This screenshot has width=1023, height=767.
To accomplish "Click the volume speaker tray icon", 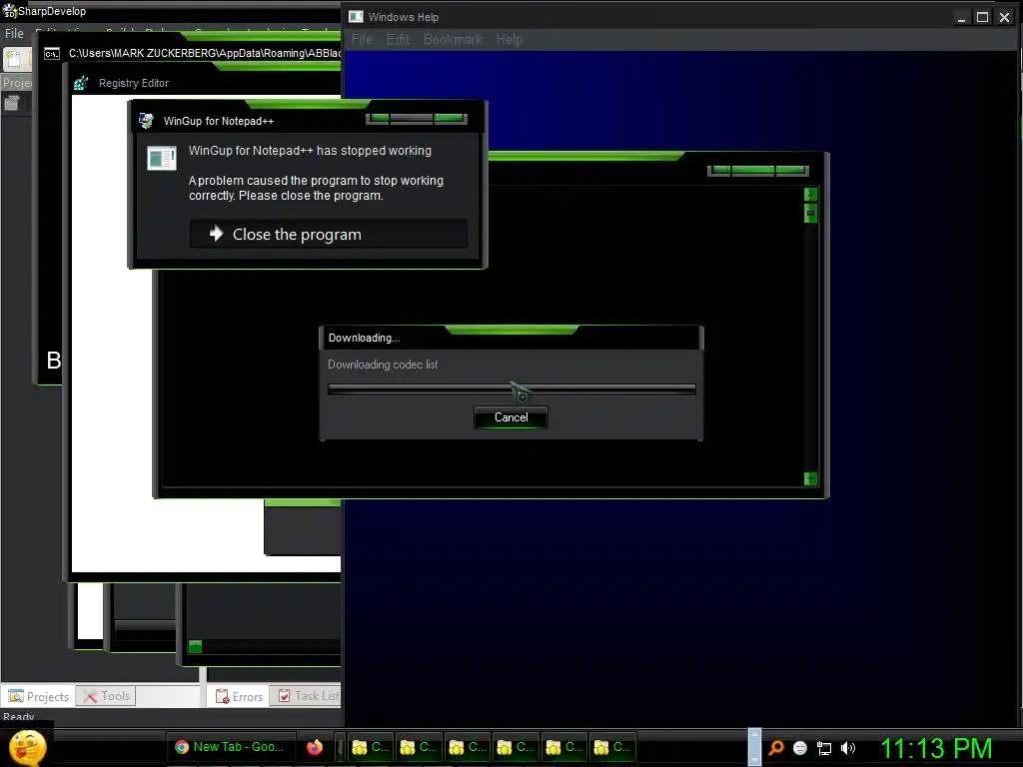I will click(847, 748).
